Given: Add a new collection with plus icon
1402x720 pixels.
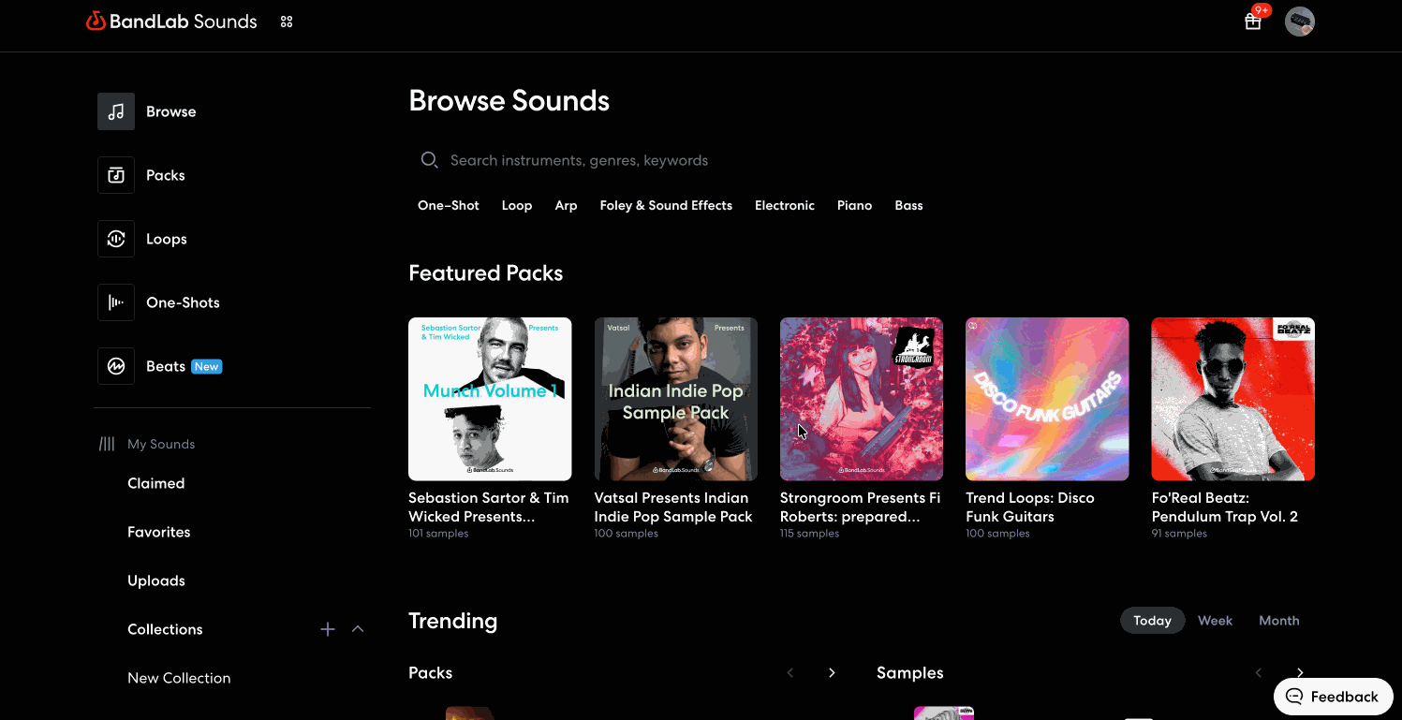Looking at the screenshot, I should click(x=328, y=629).
